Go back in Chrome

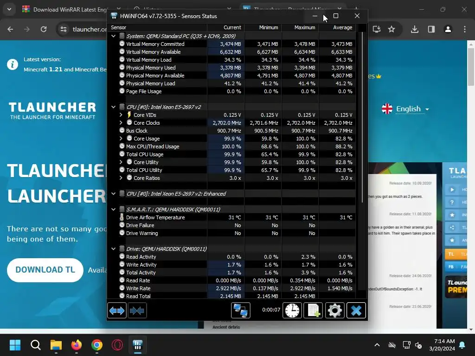point(10,29)
